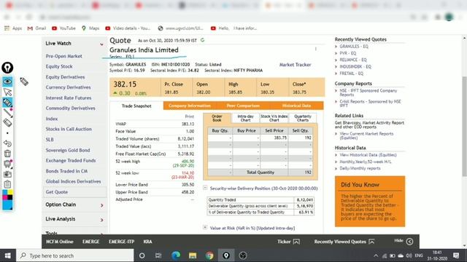Open Currency Derivatives page
The width and height of the screenshot is (467, 262).
click(68, 87)
